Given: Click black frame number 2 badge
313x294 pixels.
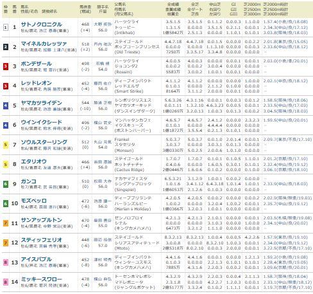Looking at the screenshot, I should pyautogui.click(x=6, y=47).
